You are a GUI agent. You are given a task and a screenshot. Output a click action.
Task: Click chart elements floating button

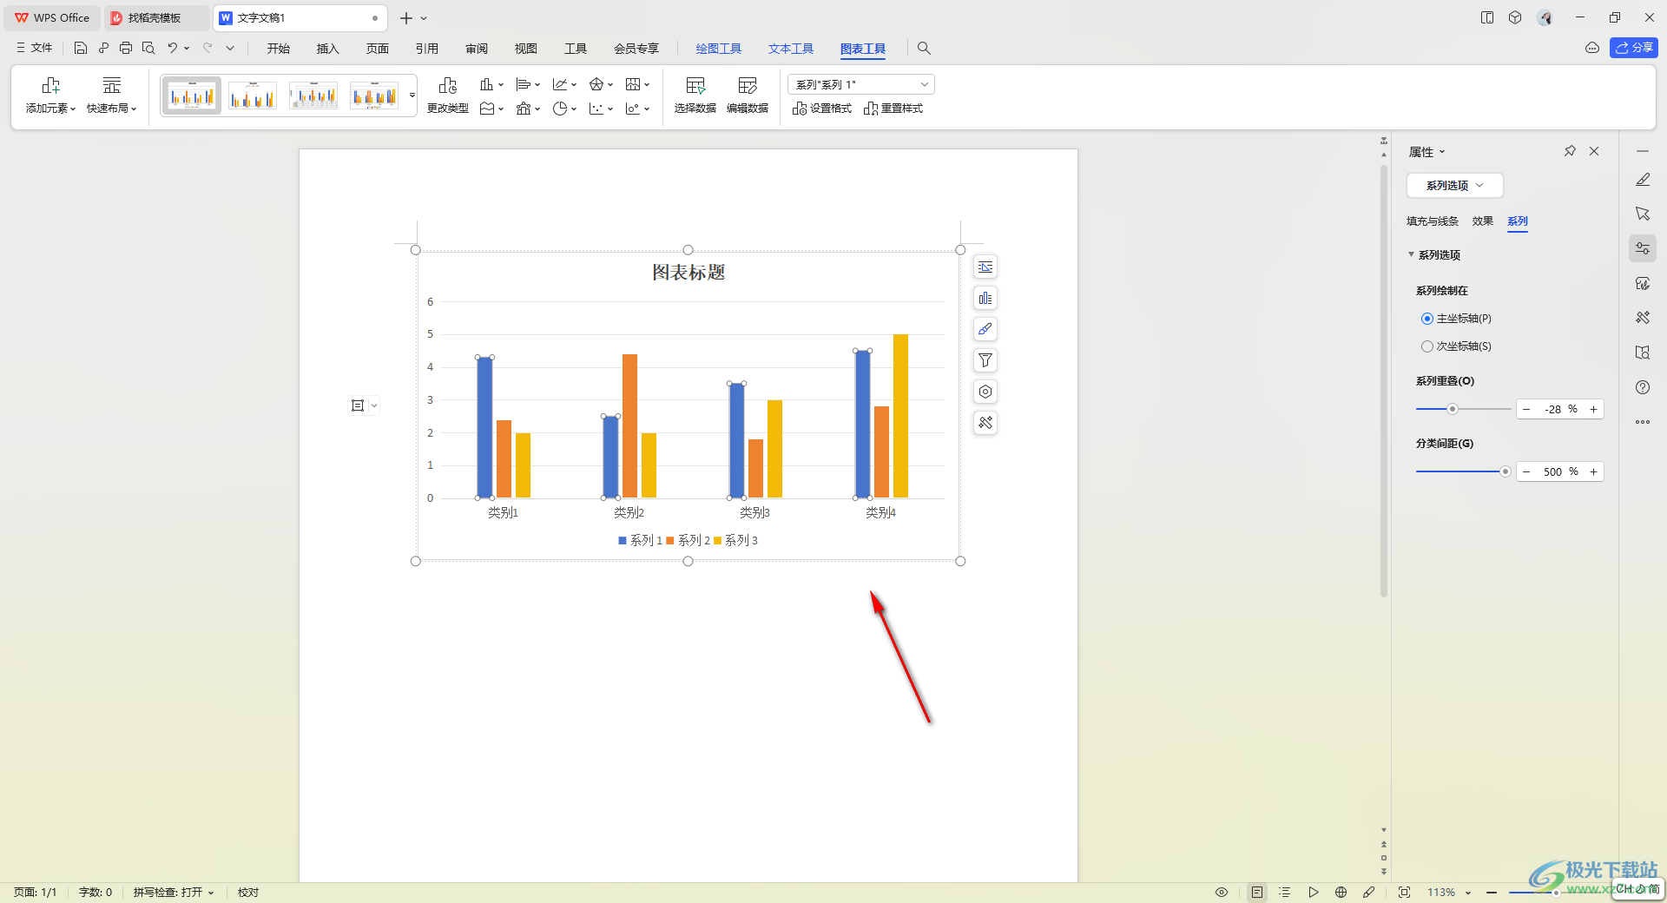(x=985, y=298)
